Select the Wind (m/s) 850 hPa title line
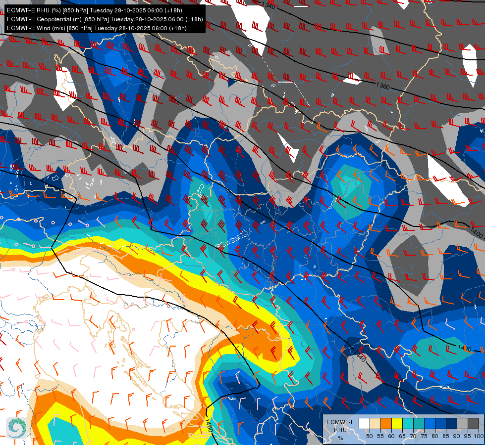This screenshot has width=485, height=445. click(x=97, y=28)
